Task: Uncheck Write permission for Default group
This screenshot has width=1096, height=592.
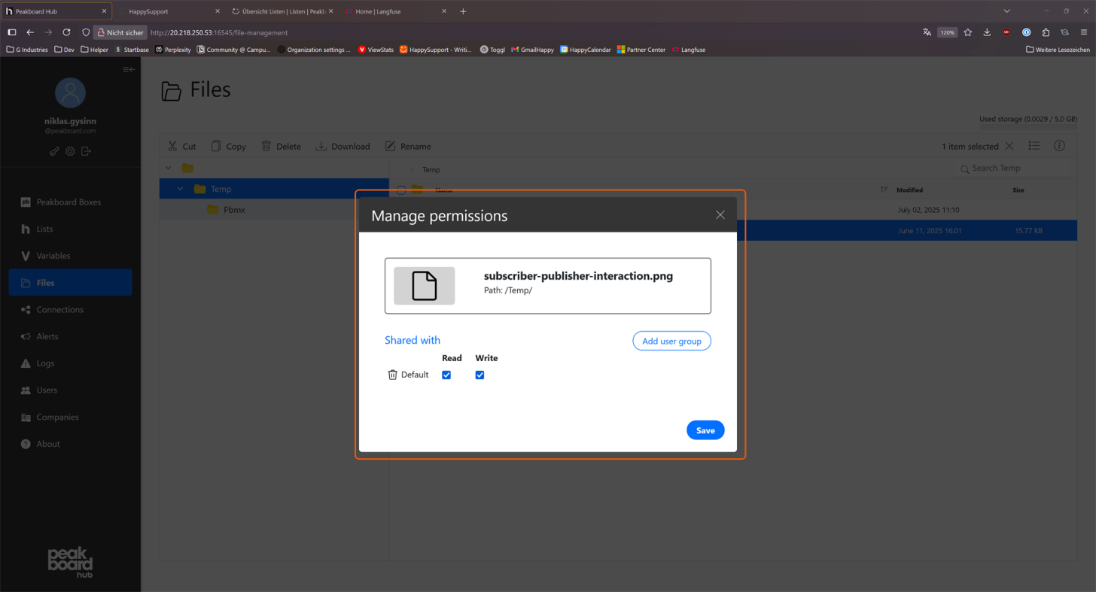Action: [x=479, y=375]
